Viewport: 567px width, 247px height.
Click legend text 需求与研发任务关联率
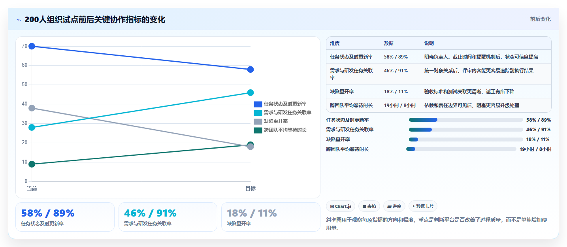(288, 113)
